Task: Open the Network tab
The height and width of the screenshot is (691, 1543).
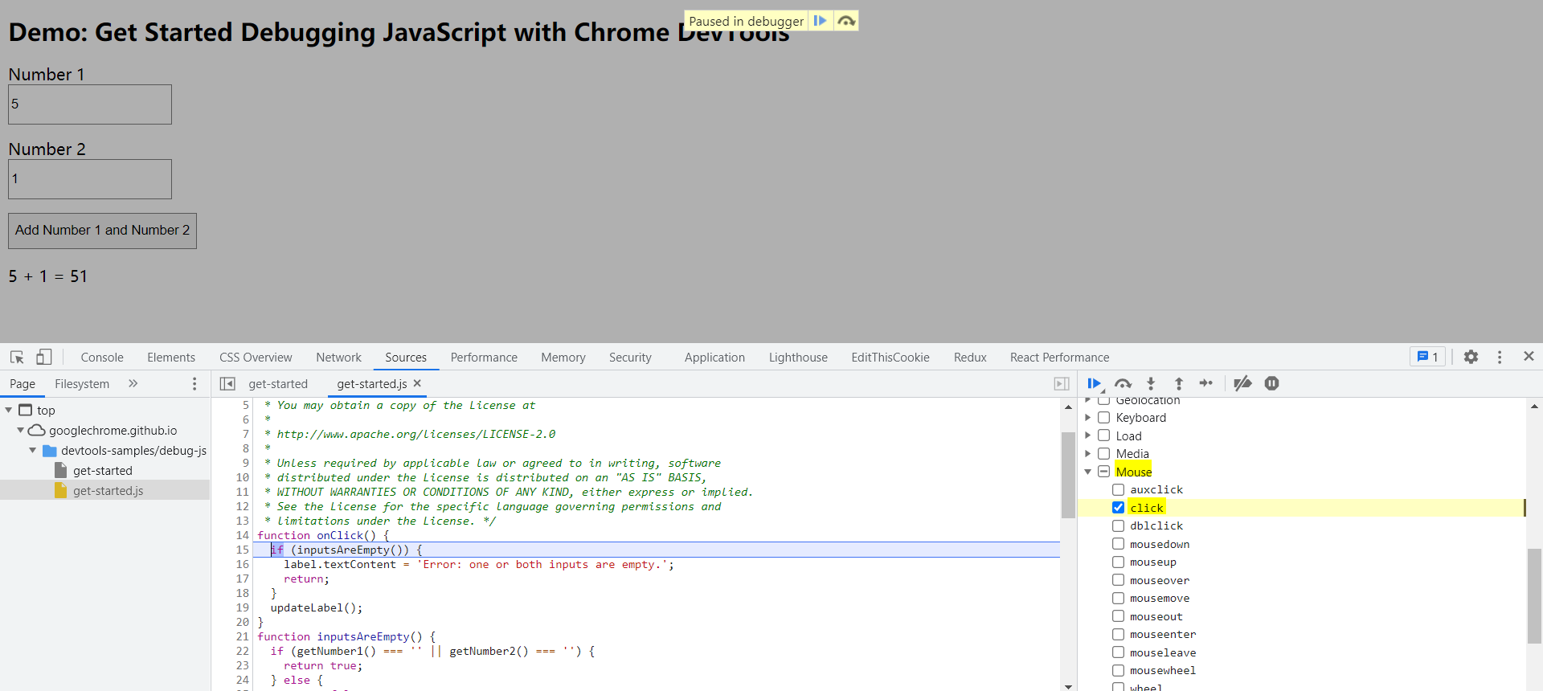Action: [x=338, y=358]
